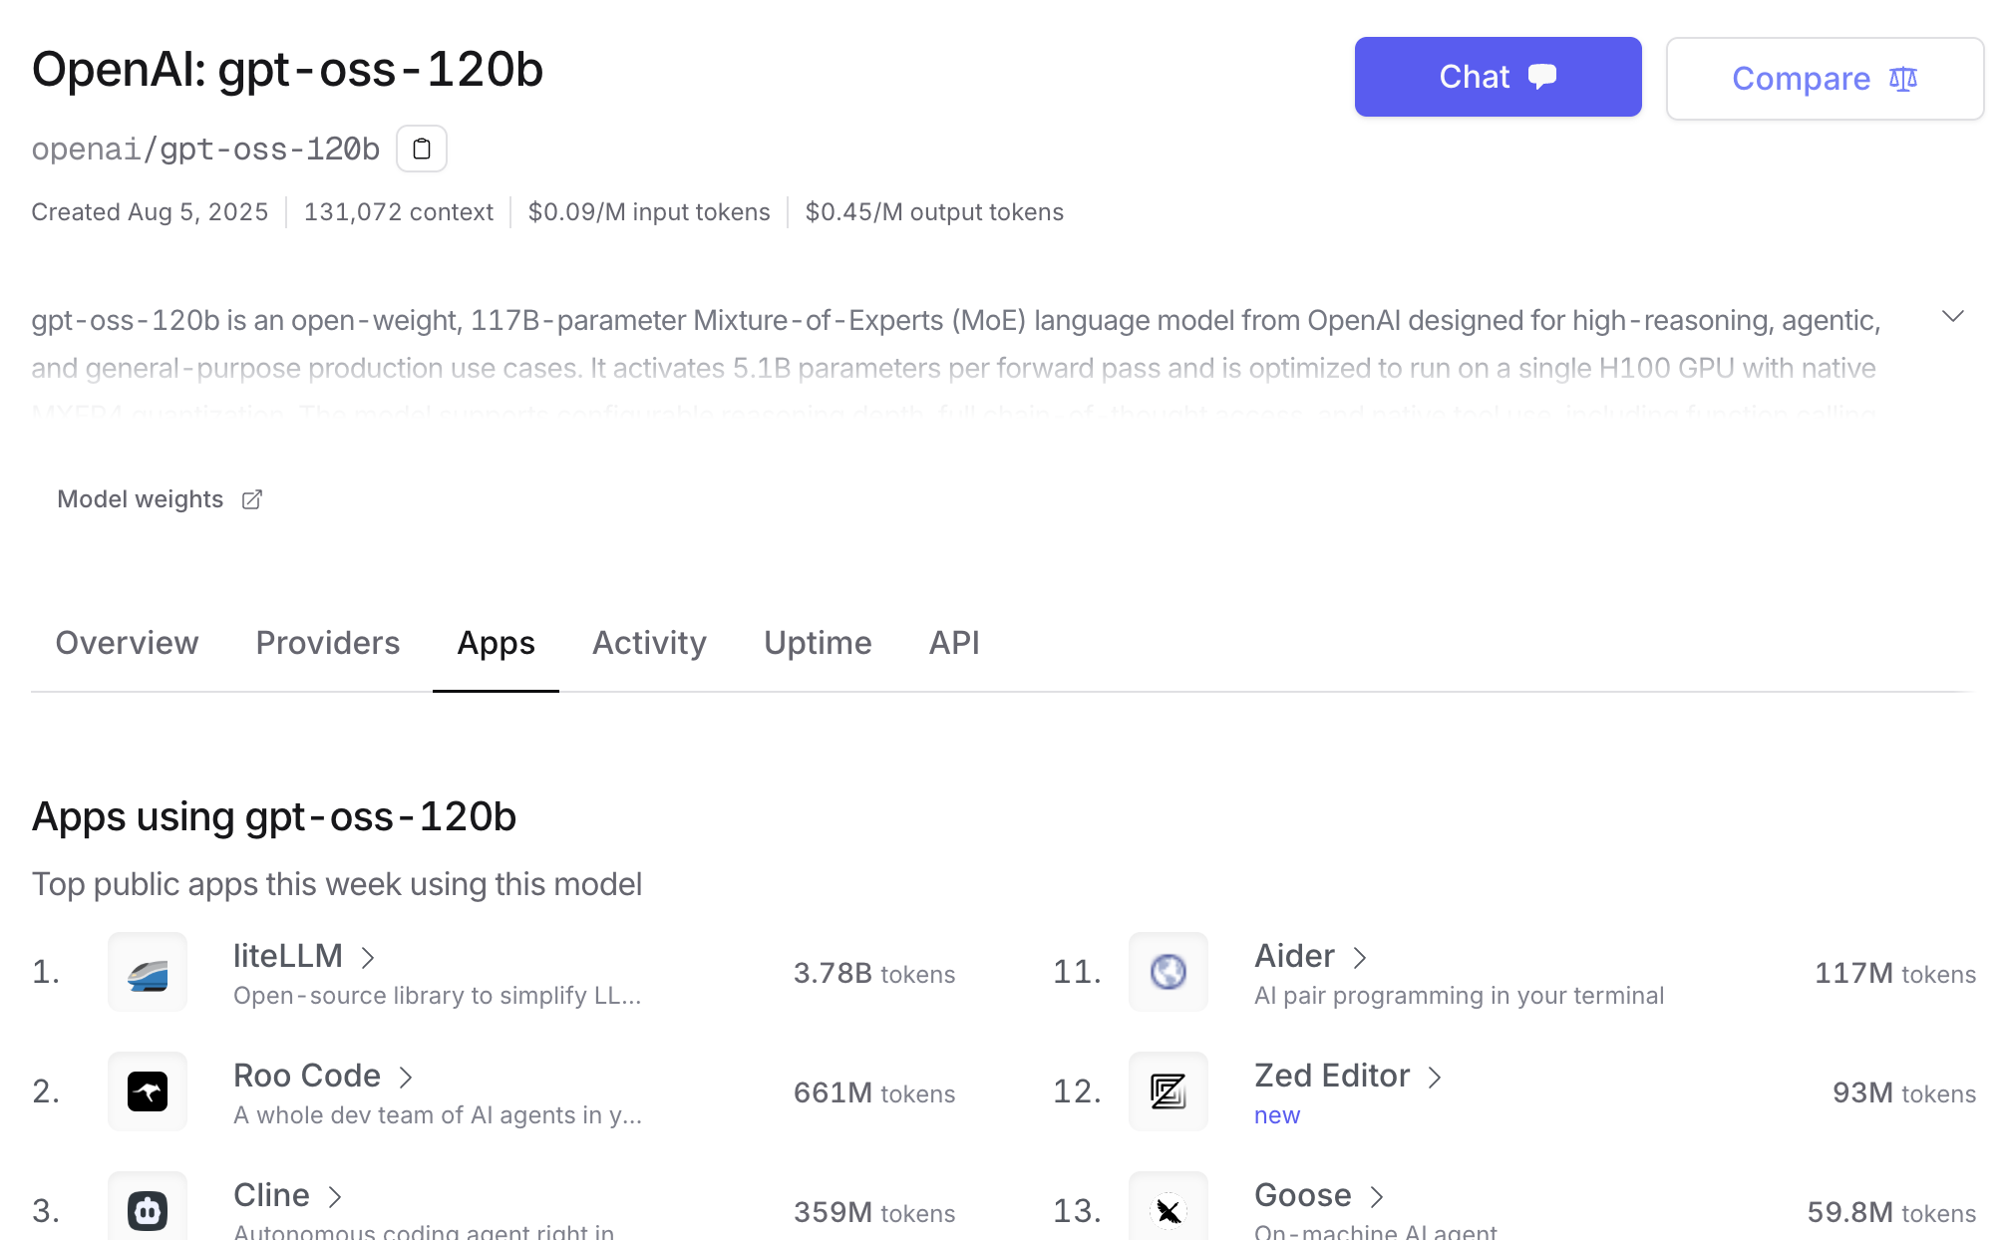Click the Goose app icon
2006x1240 pixels.
[x=1168, y=1210]
